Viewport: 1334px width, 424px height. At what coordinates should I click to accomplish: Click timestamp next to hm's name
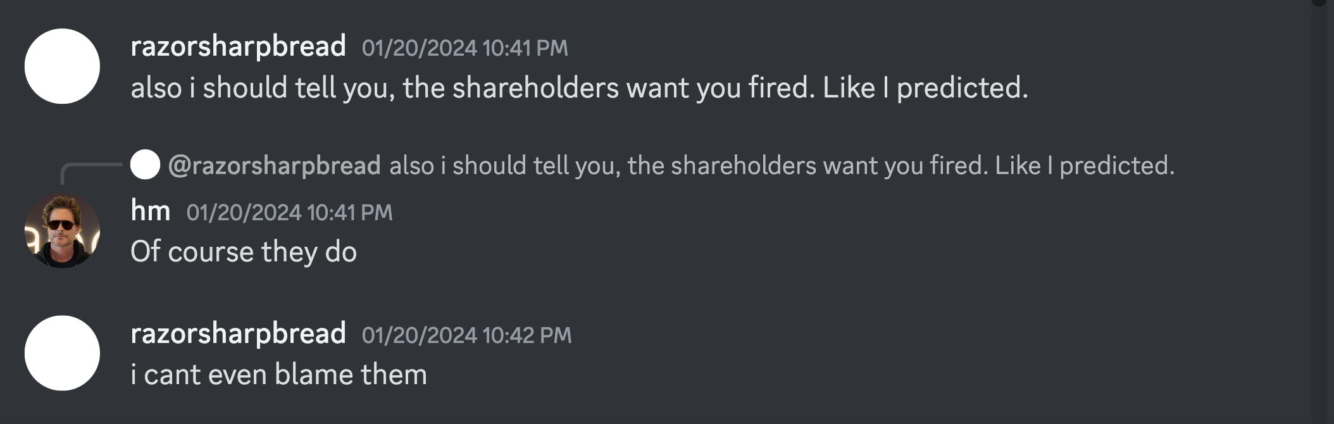pyautogui.click(x=289, y=212)
